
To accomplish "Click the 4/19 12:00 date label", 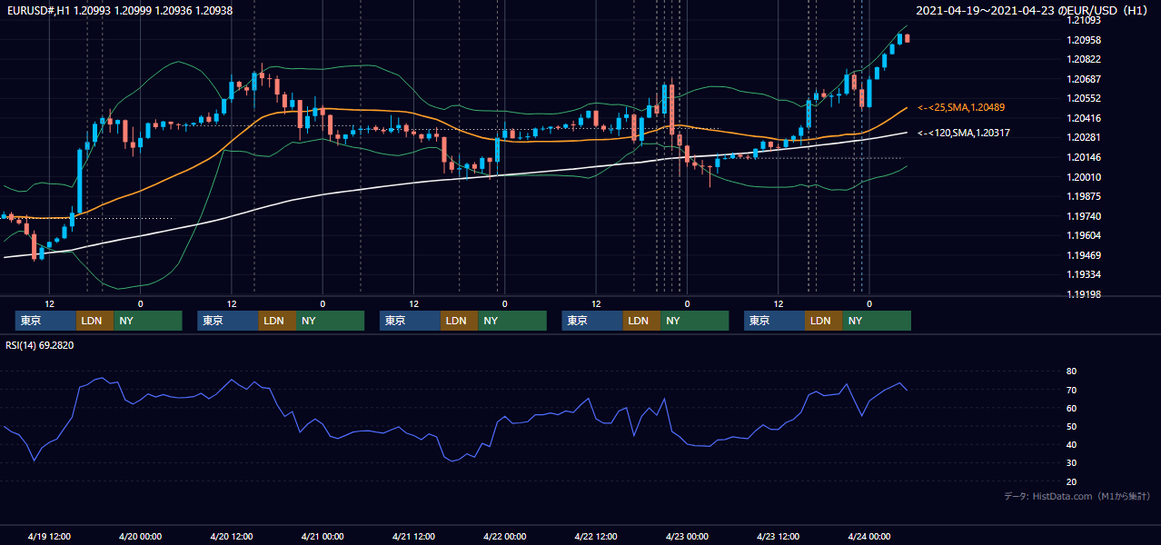I will tap(49, 536).
